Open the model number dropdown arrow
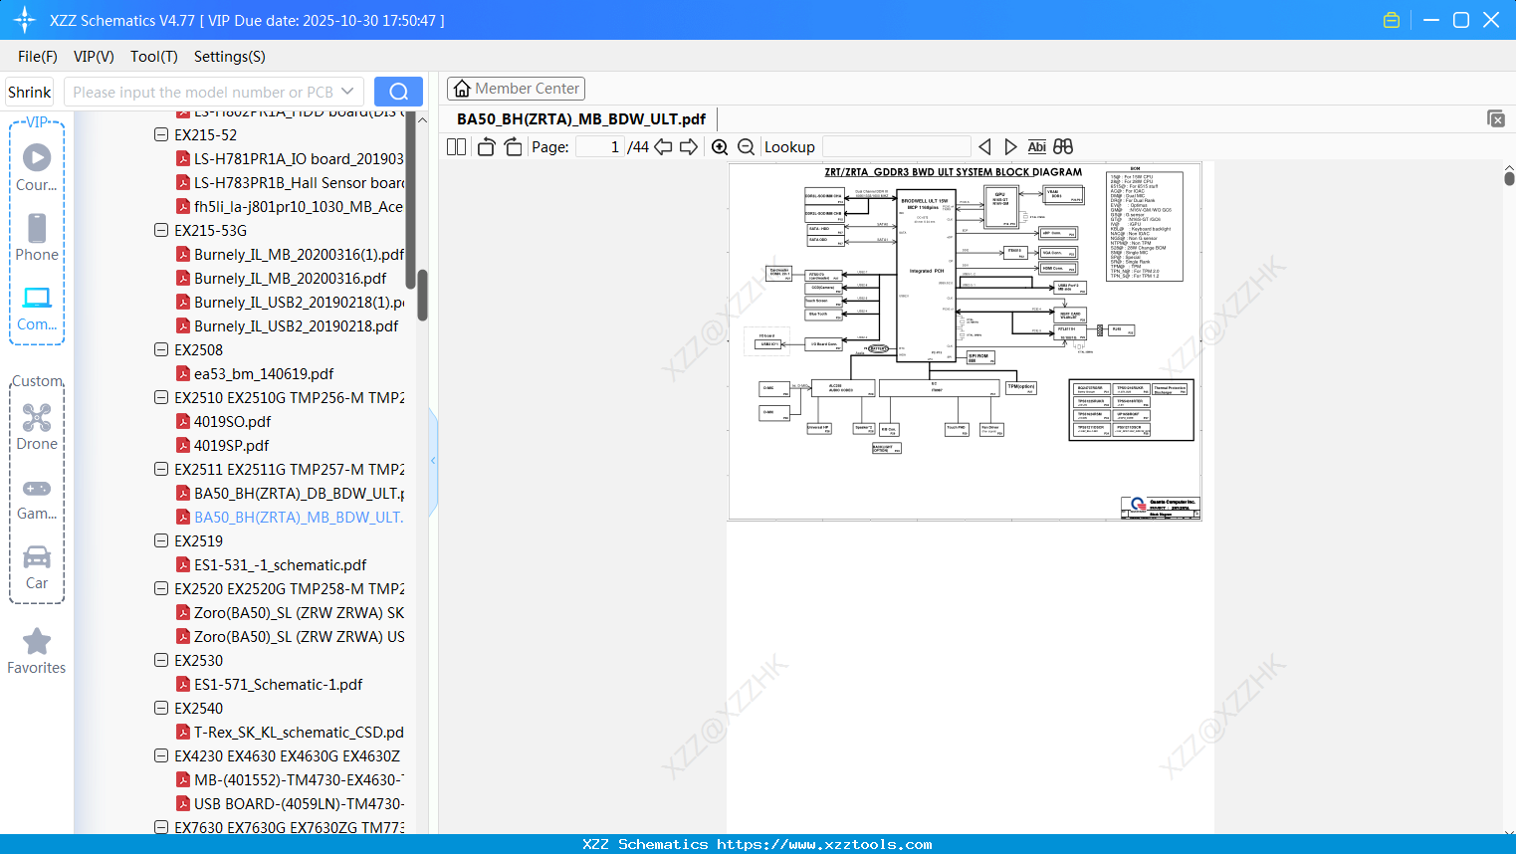The image size is (1516, 854). (x=347, y=92)
